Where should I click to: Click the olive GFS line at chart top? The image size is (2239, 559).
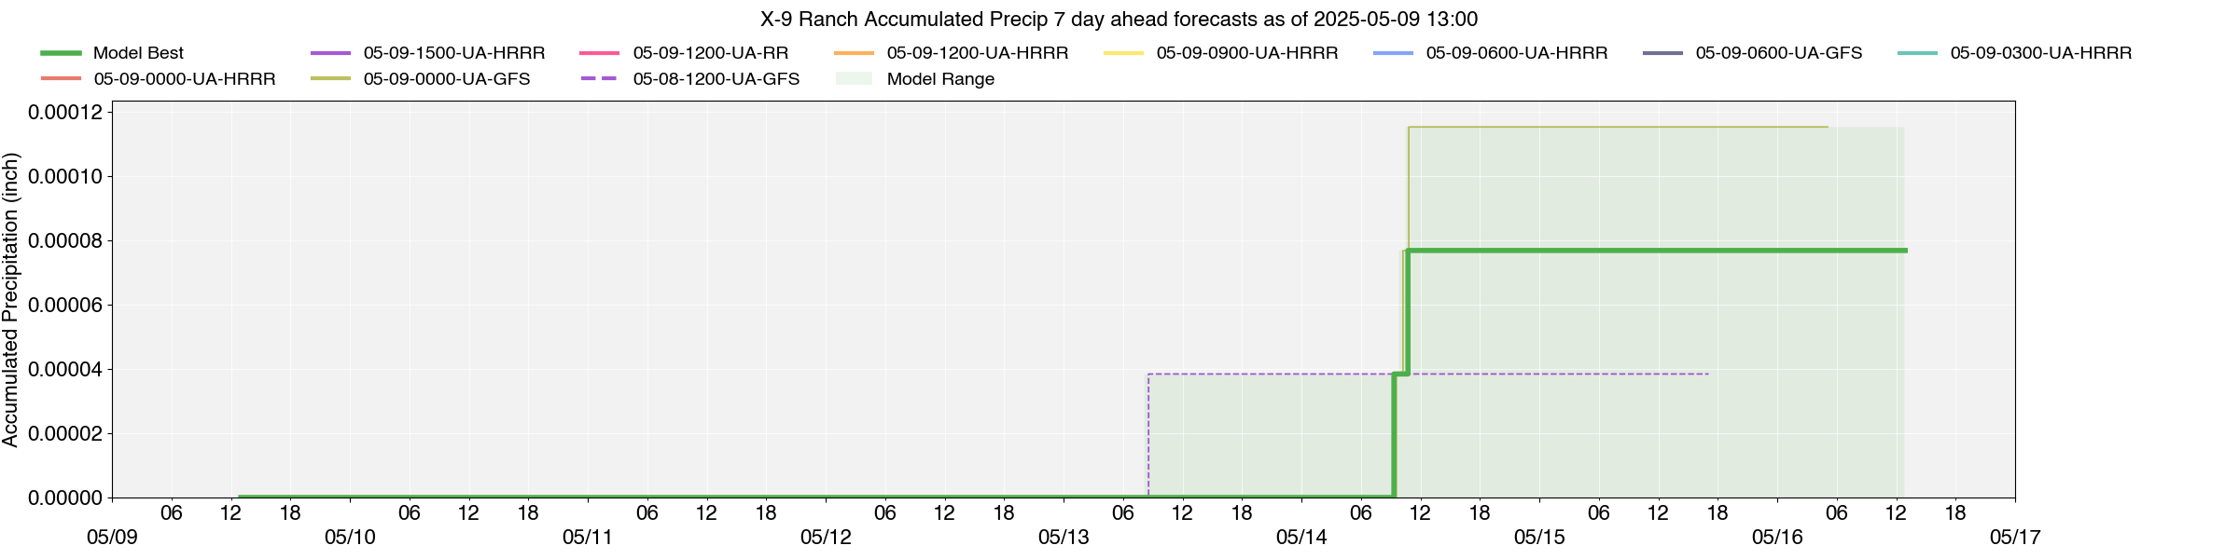click(1618, 127)
